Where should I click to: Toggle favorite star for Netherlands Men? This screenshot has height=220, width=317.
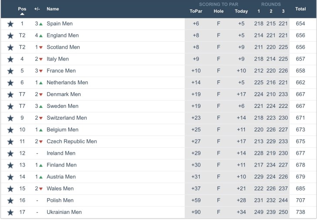coord(10,83)
